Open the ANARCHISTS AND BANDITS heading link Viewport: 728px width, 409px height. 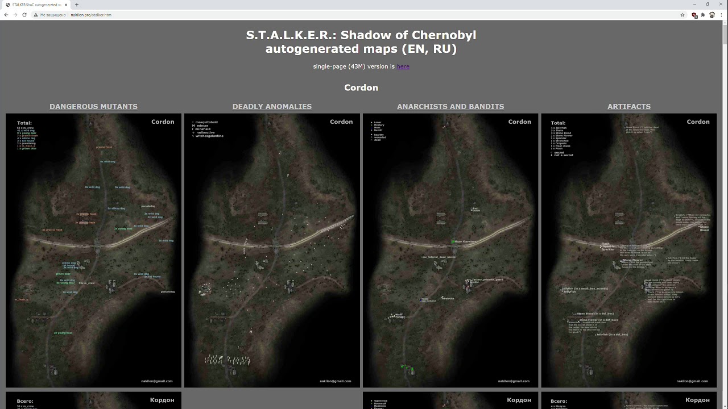(x=450, y=106)
